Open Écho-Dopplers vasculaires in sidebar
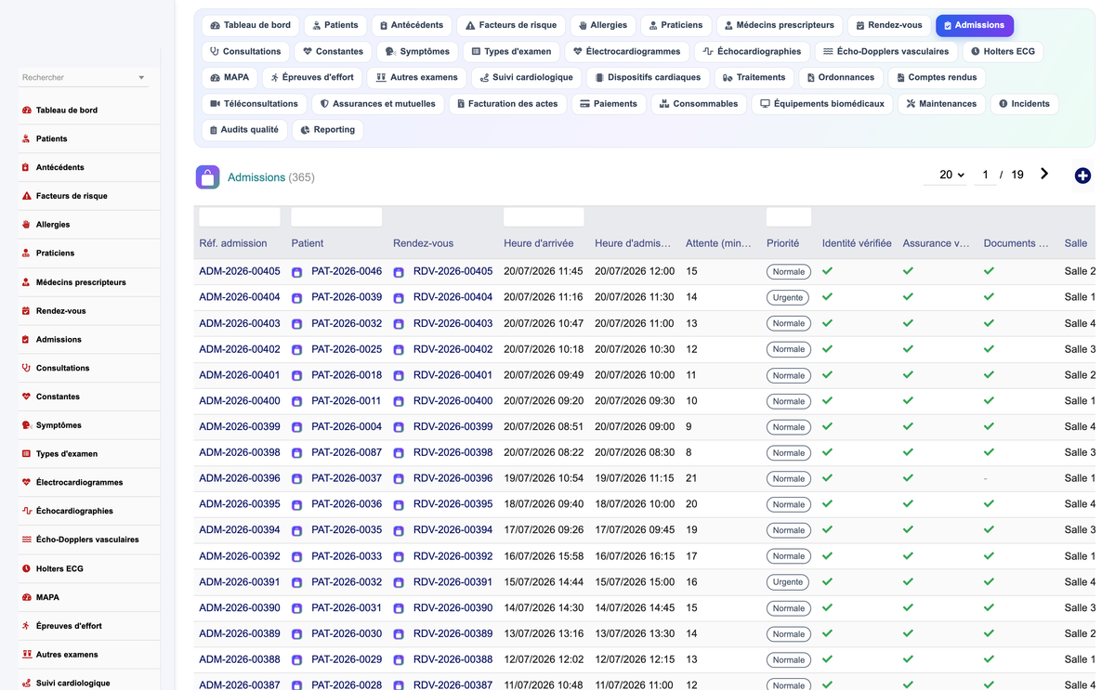This screenshot has height=690, width=1115. point(87,540)
